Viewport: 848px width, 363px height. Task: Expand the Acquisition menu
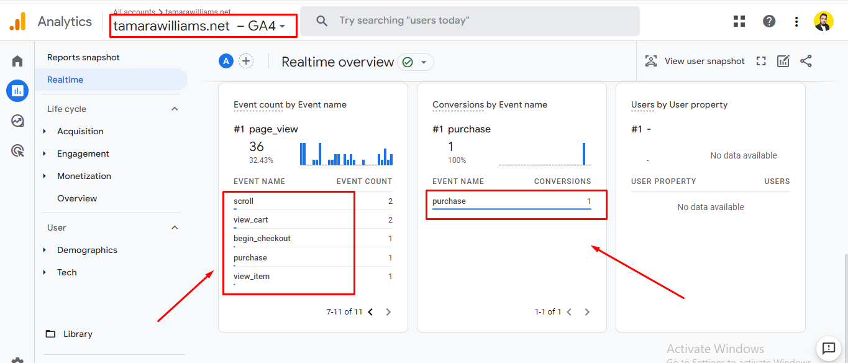click(x=44, y=131)
